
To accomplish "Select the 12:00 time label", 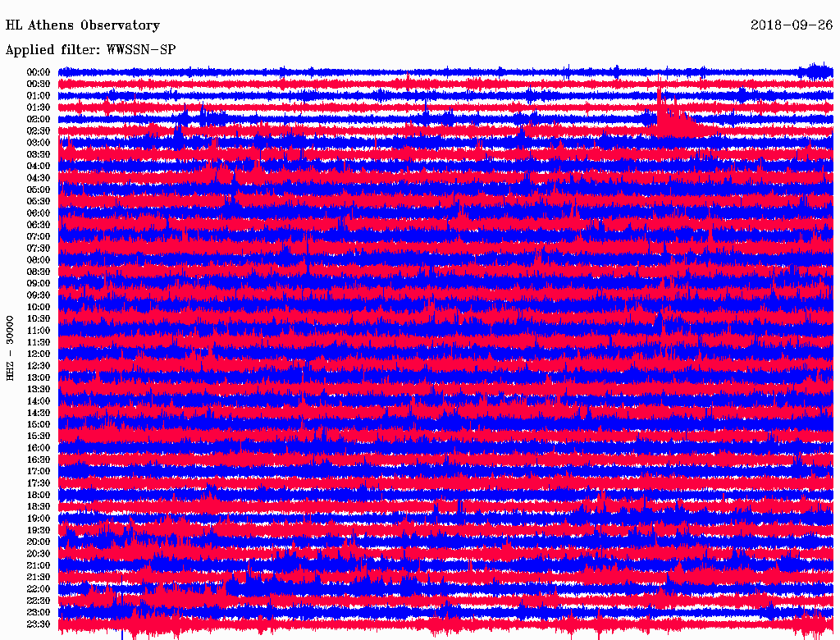I will pyautogui.click(x=39, y=354).
